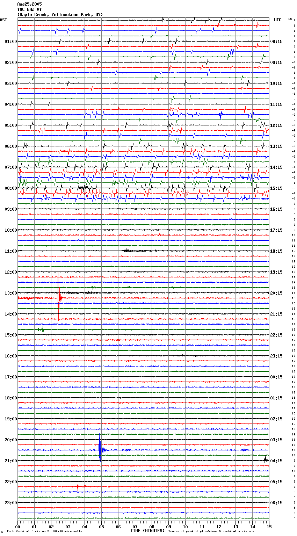The image size is (297, 536).
Task: Click 'Each Vertical Division = 100.00 microvolts' note
Action: (x=44, y=531)
